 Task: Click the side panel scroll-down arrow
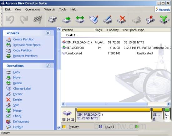(x=59, y=128)
